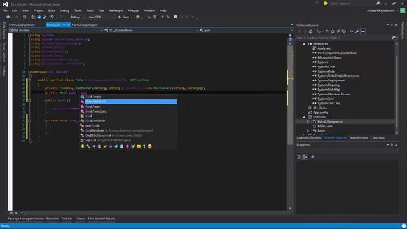Open the Debug configuration dropdown
The image size is (407, 229).
click(x=78, y=17)
